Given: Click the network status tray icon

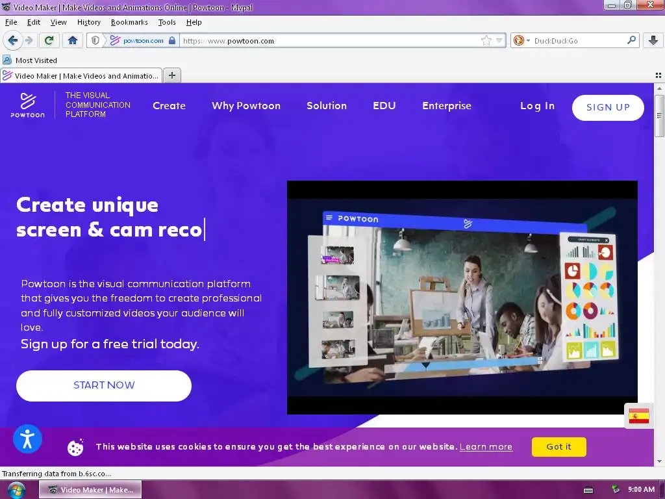Looking at the screenshot, I should pos(615,490).
